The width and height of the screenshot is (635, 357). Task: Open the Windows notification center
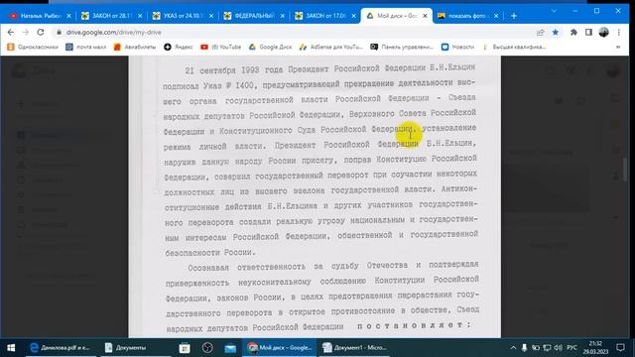click(x=620, y=348)
